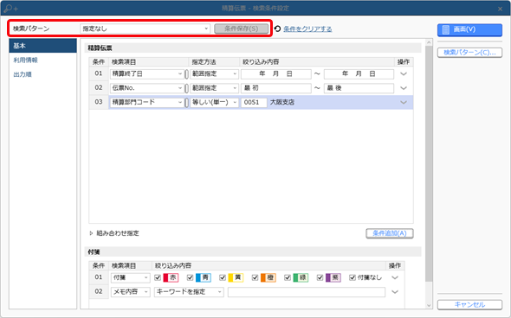This screenshot has height=318, width=511.
Task: Click the 最後 end field for 伝票No.
Action: (x=359, y=88)
